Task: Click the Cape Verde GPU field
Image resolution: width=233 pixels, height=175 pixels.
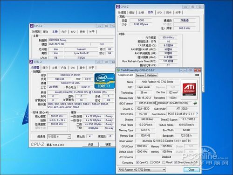Action: 144,87
